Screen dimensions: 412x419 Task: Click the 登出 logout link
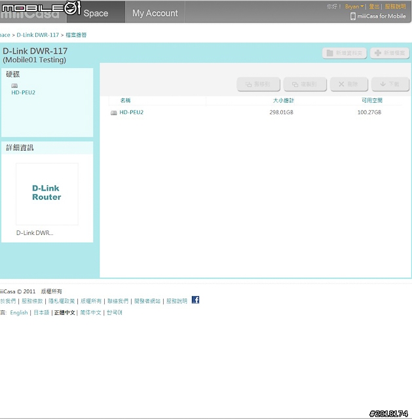(x=374, y=7)
